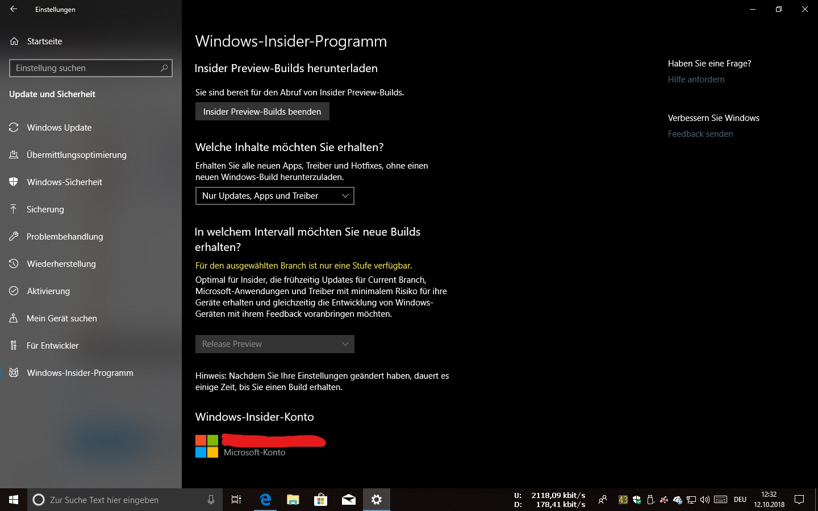Image resolution: width=818 pixels, height=511 pixels.
Task: Open the Action Center notification icon
Action: pyautogui.click(x=799, y=500)
